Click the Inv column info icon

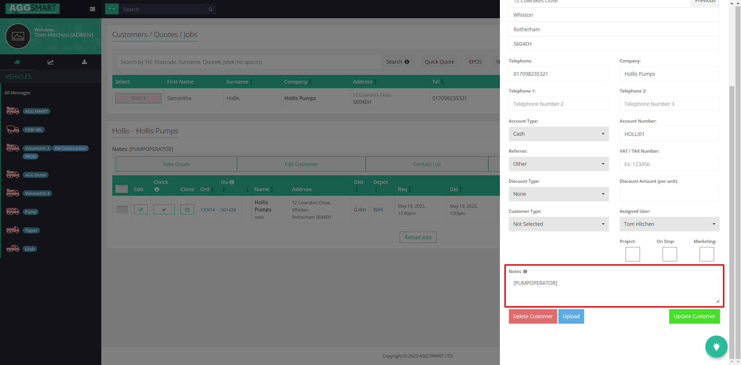[232, 182]
